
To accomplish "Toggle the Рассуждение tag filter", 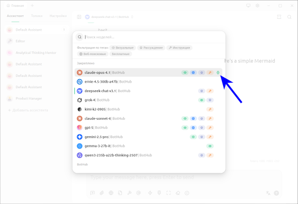I will tap(151, 48).
